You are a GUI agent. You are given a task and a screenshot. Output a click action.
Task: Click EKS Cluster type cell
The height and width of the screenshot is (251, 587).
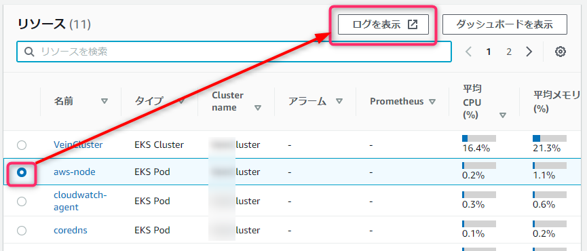click(x=159, y=144)
